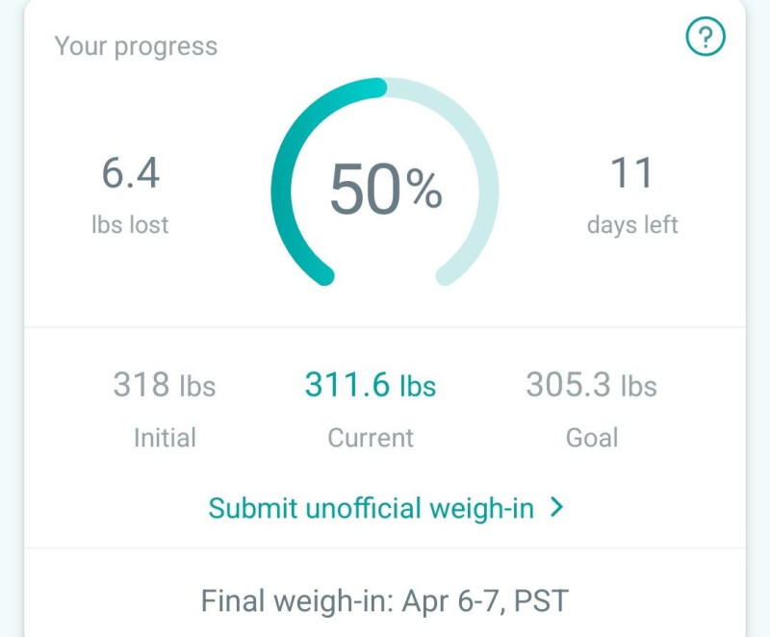Viewport: 770px width, 637px height.
Task: Open the help question mark icon
Action: coord(706,38)
